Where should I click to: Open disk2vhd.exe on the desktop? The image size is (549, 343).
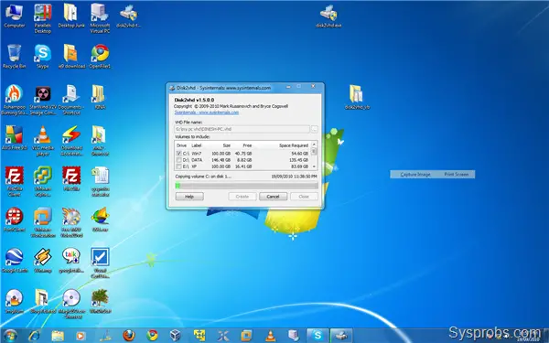pos(328,16)
